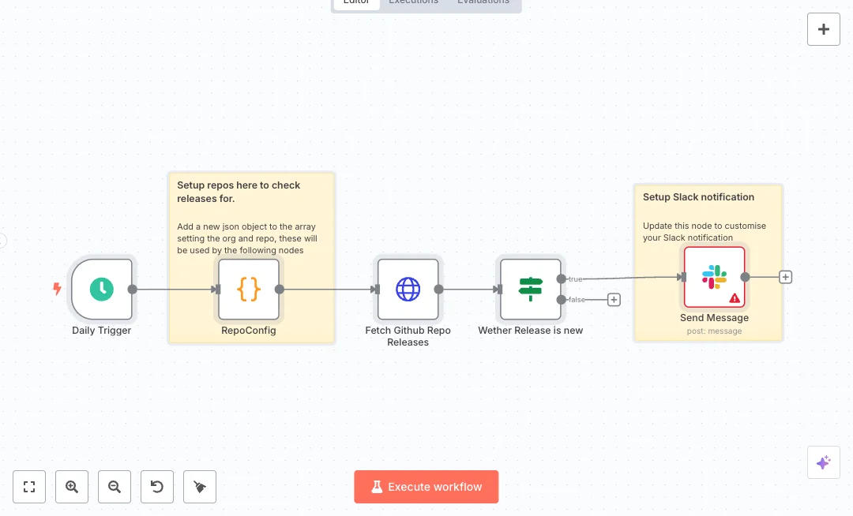853x516 pixels.
Task: Open the Fetch Github Repo Releases globe node
Action: click(x=408, y=290)
